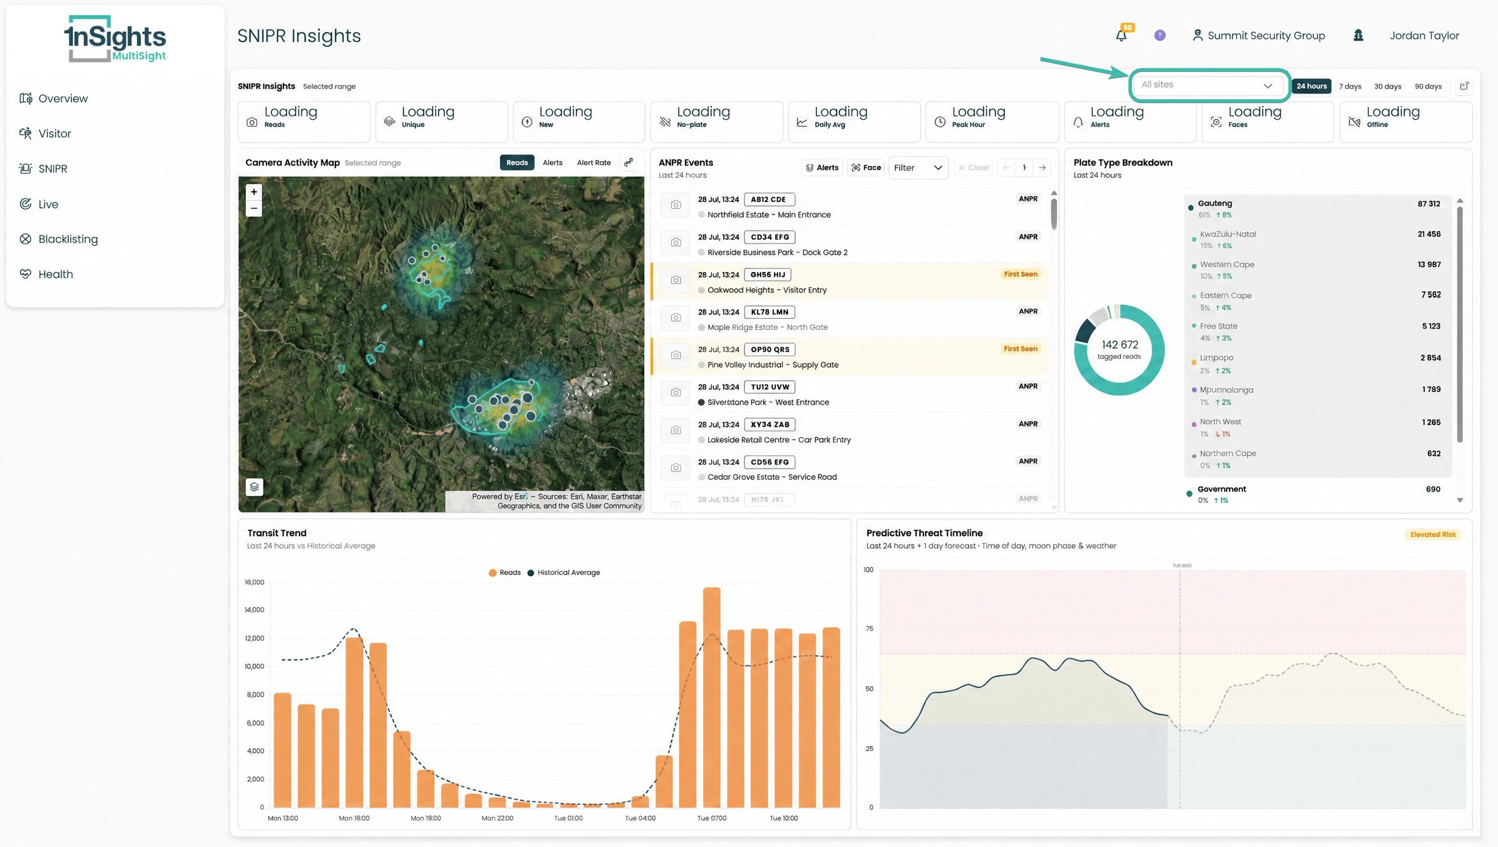Image resolution: width=1498 pixels, height=847 pixels.
Task: Open the AB12 CDE plate event
Action: [768, 199]
